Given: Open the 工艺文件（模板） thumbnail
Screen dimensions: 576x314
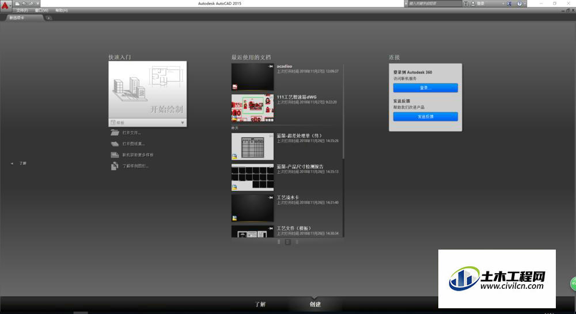Looking at the screenshot, I should pyautogui.click(x=252, y=231).
